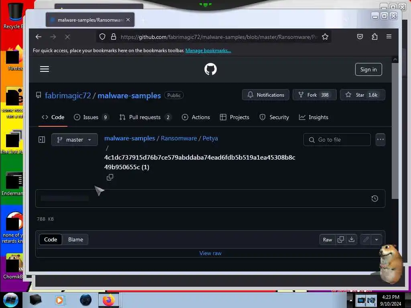This screenshot has height=308, width=411.
Task: Star the malware-samples repository
Action: click(362, 95)
